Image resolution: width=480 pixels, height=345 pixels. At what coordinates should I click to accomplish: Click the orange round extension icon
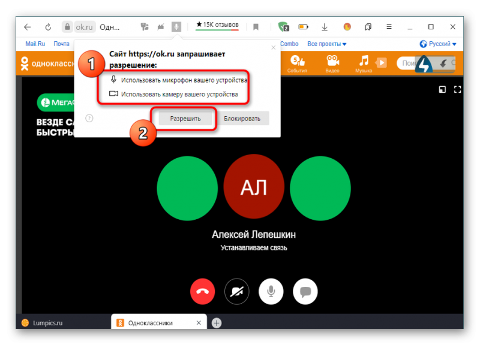coord(347,27)
